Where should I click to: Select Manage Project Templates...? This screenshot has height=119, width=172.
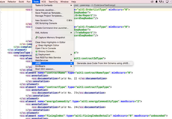[53, 16]
